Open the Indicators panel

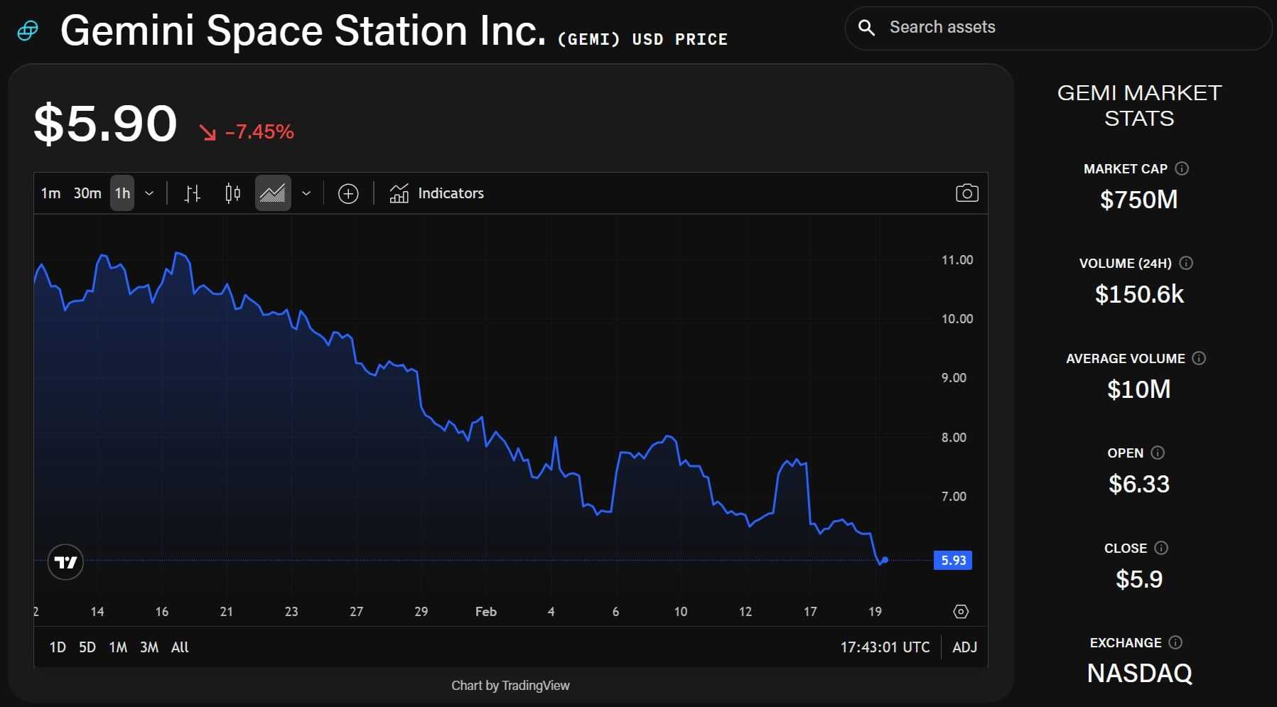436,193
